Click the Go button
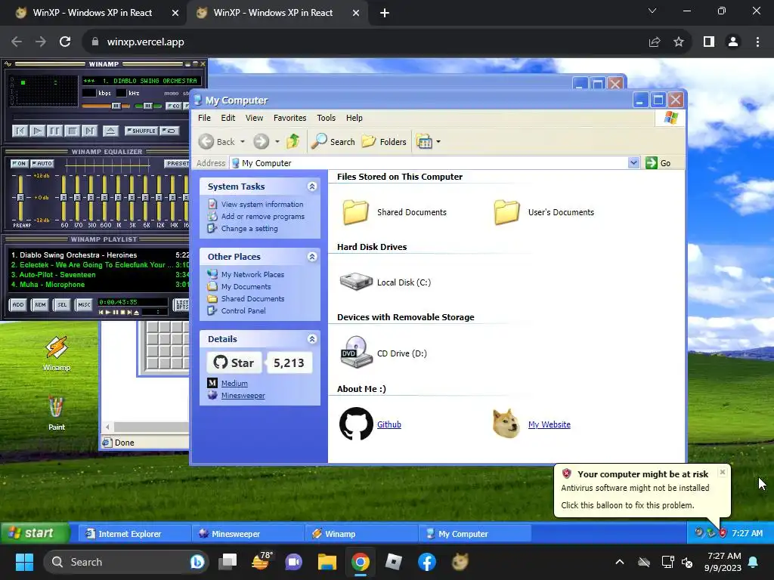774x580 pixels. click(658, 163)
